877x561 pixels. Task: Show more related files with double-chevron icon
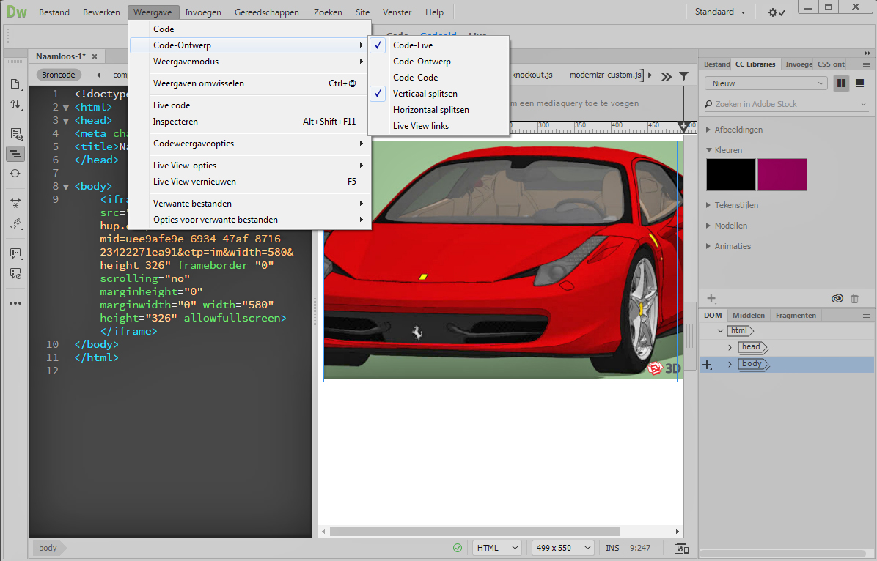666,77
